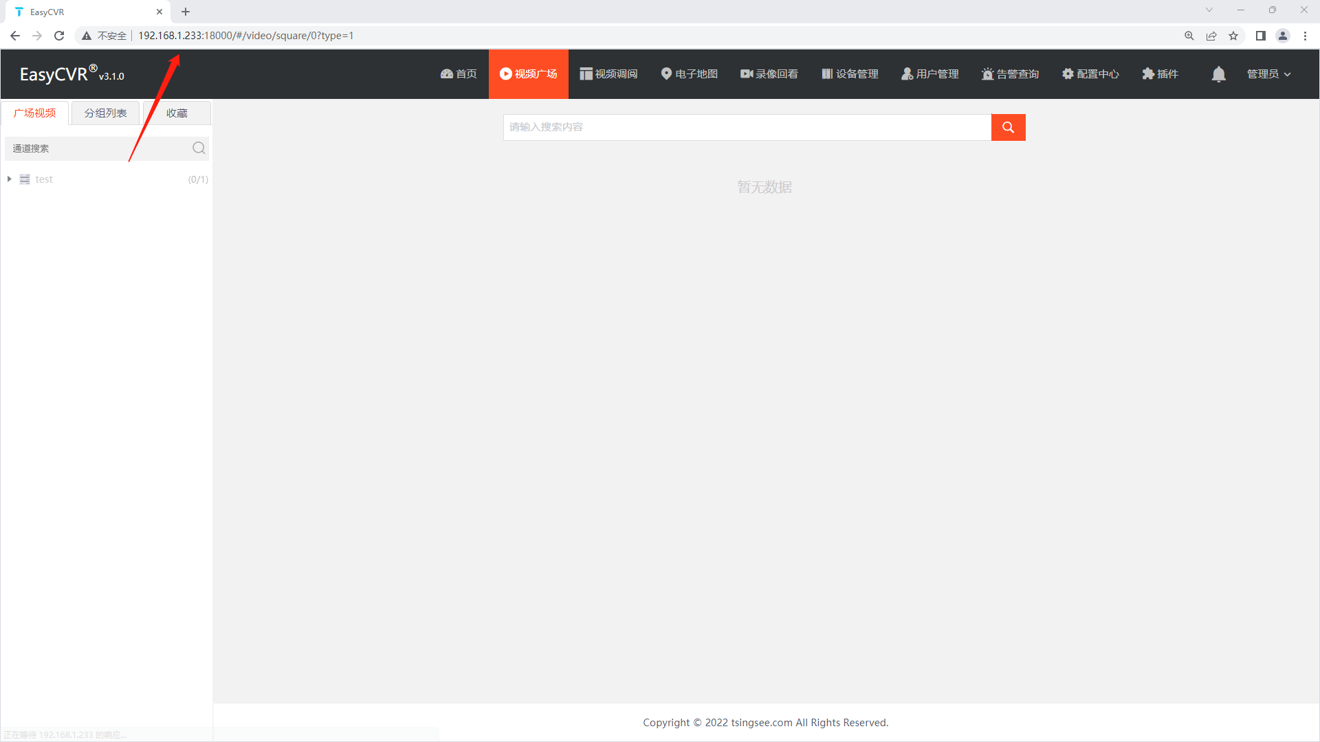1320x742 pixels.
Task: Select 用户管理 in navigation bar
Action: (929, 74)
